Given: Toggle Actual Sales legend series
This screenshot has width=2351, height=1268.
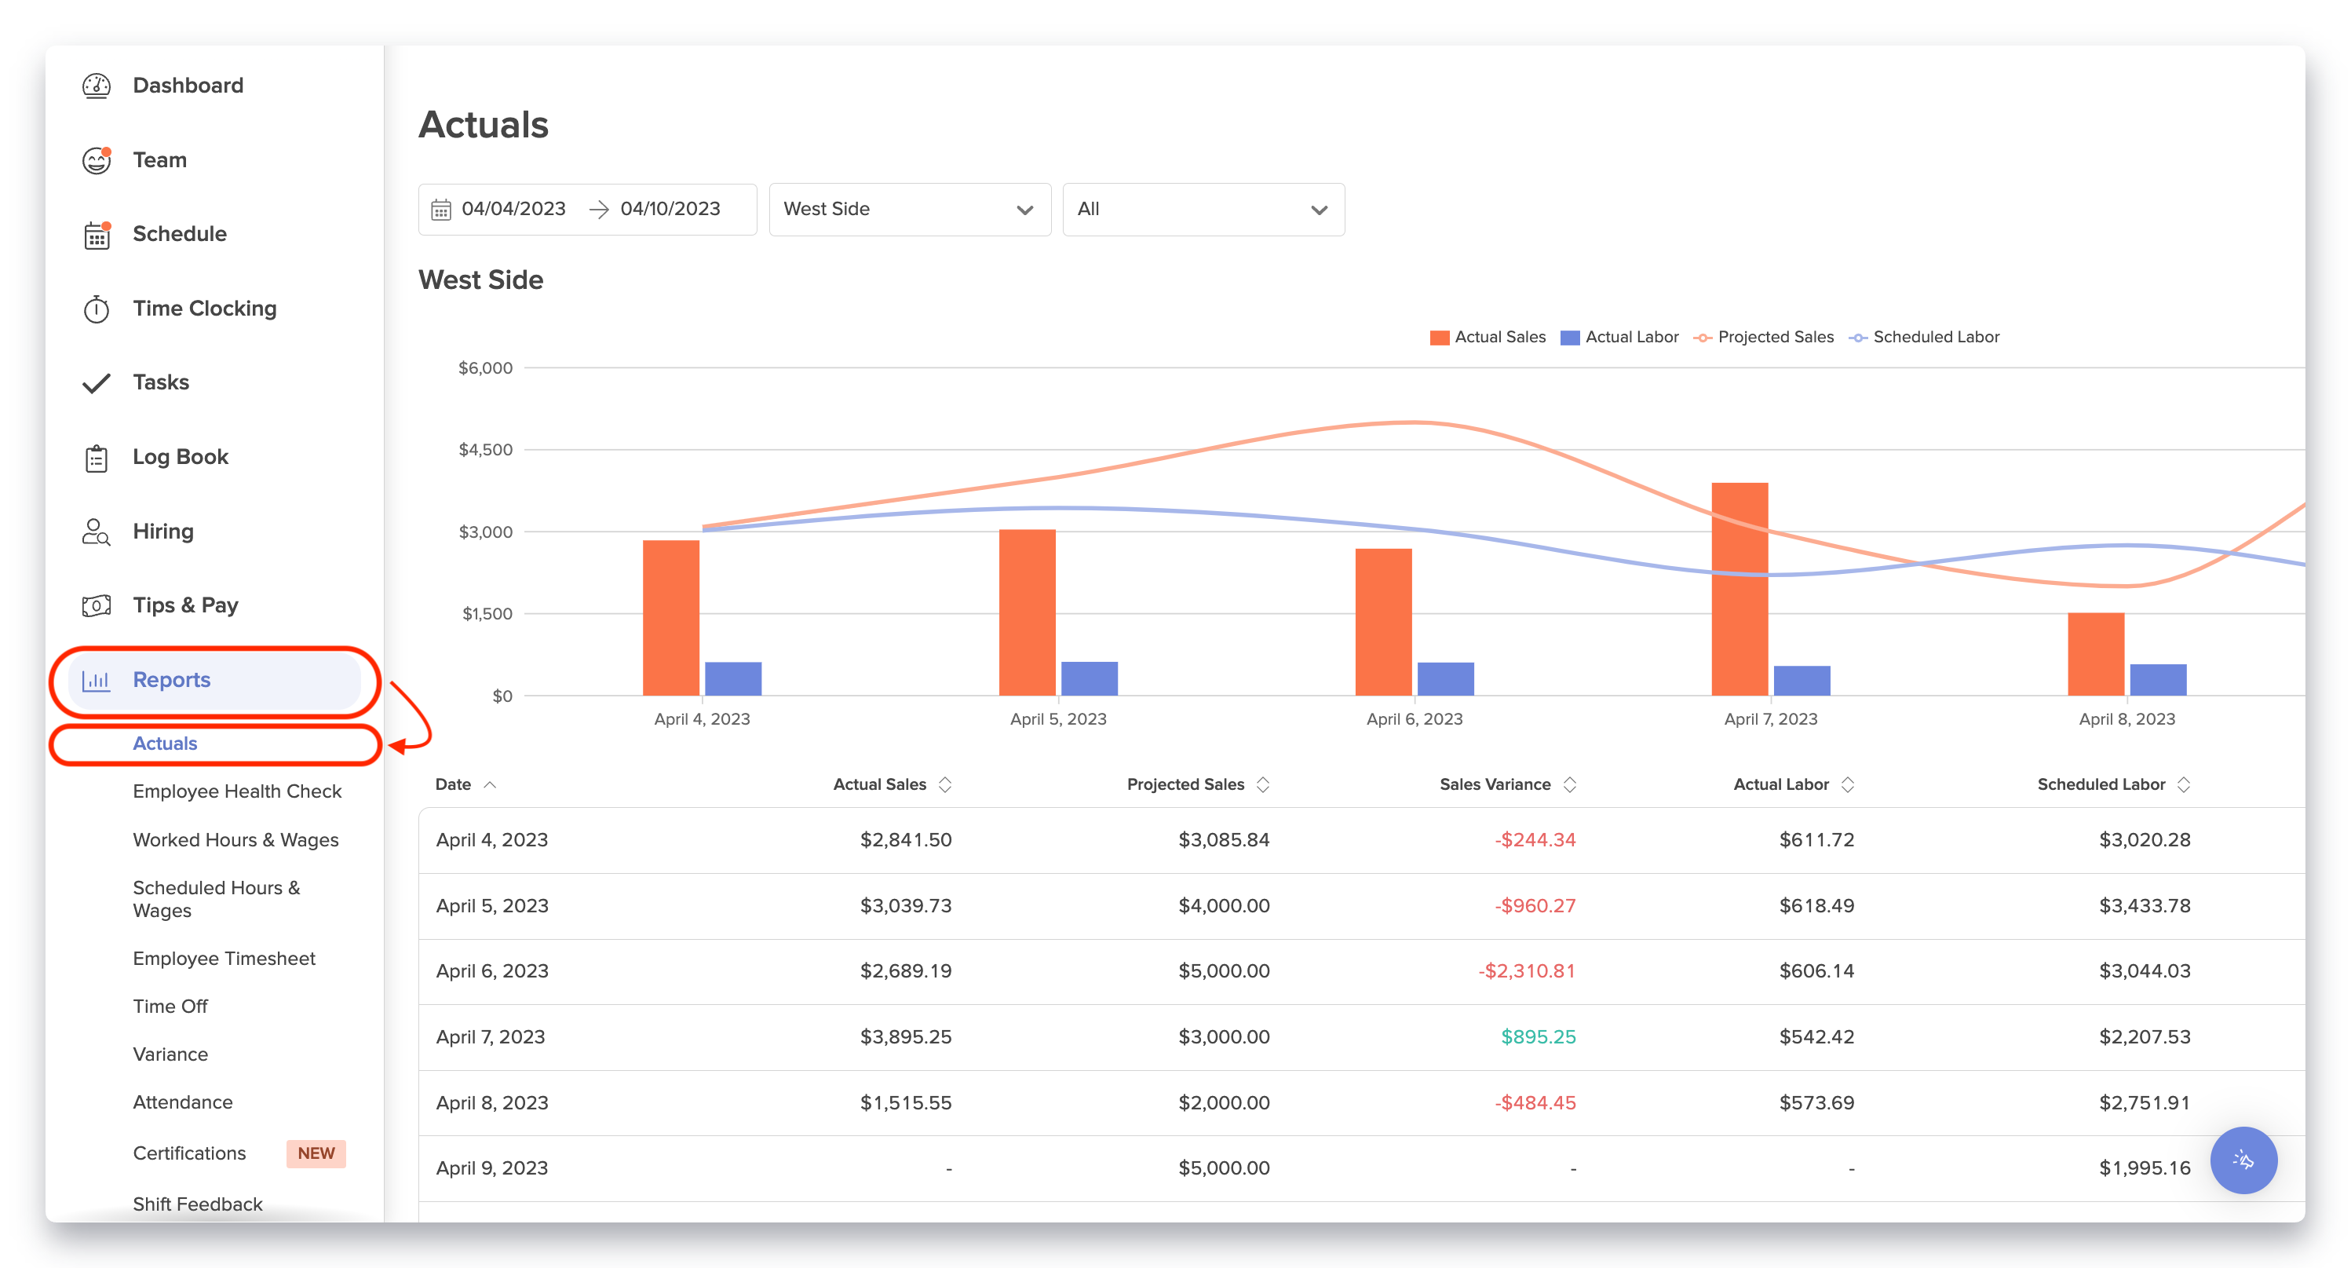Looking at the screenshot, I should click(1488, 337).
